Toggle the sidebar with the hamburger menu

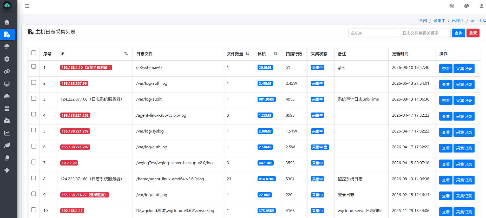[x=27, y=6]
